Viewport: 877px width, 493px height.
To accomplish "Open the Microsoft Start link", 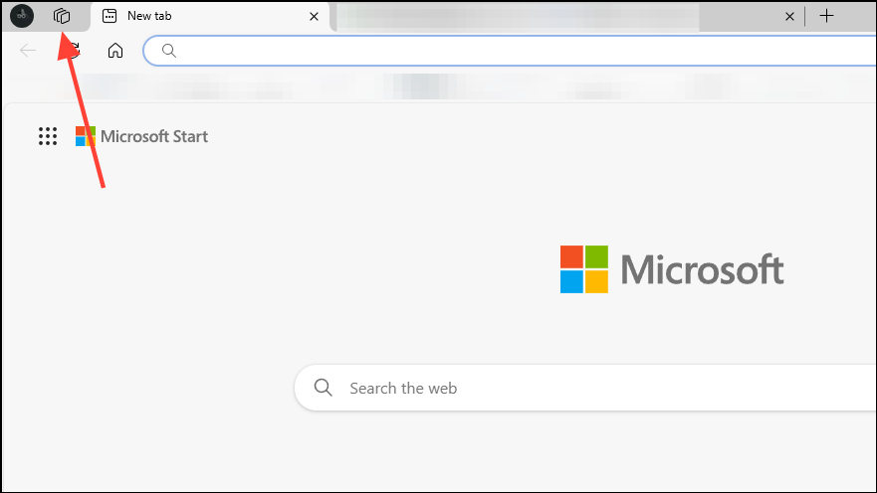I will 141,136.
